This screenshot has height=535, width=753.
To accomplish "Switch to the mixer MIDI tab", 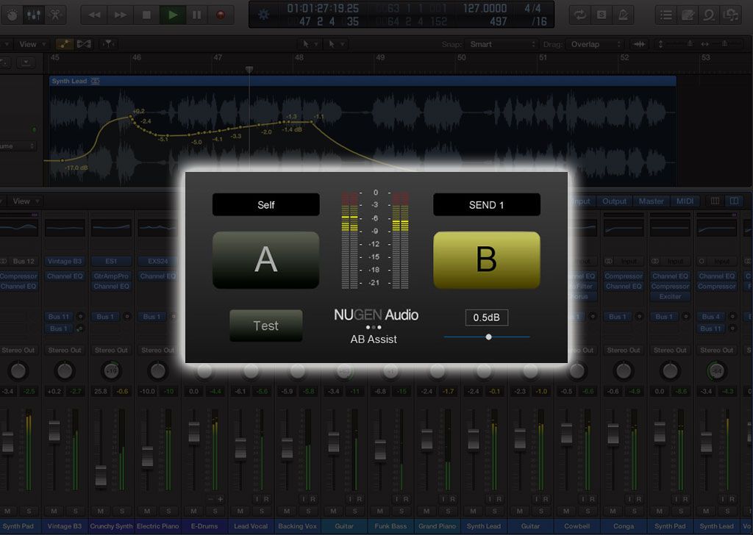I will pyautogui.click(x=685, y=201).
